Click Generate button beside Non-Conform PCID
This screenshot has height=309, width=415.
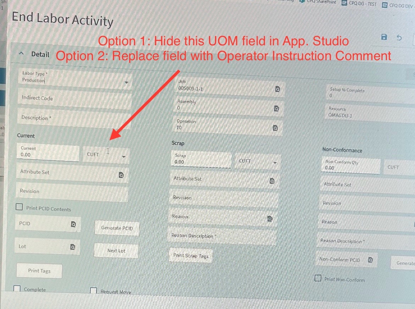tap(403, 263)
